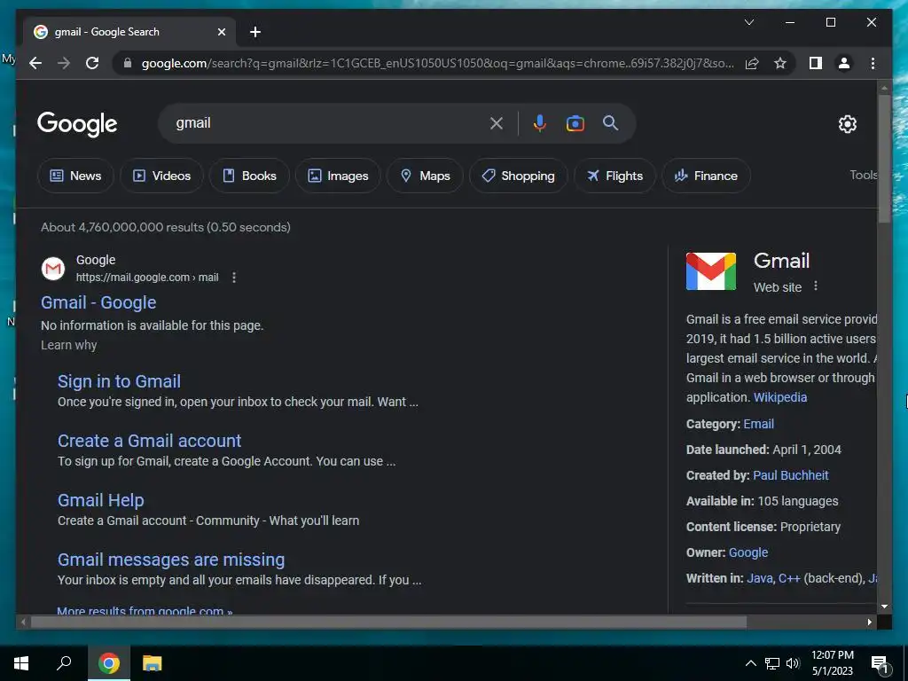Filter results by Videos
This screenshot has height=681, width=908.
161,176
